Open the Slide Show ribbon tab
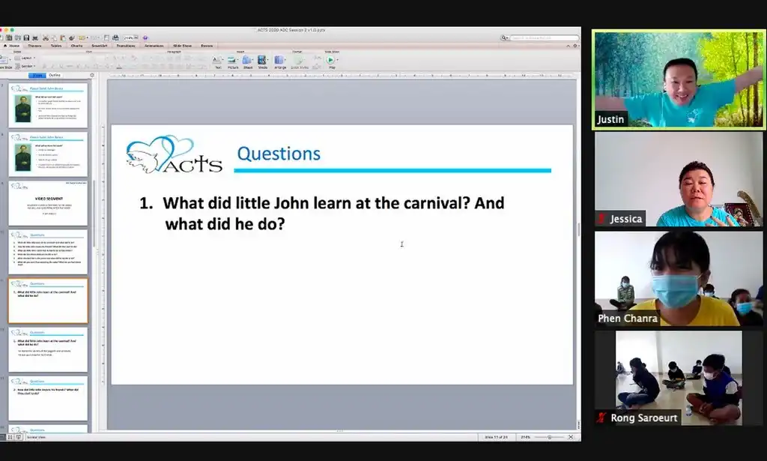The image size is (767, 461). (183, 46)
